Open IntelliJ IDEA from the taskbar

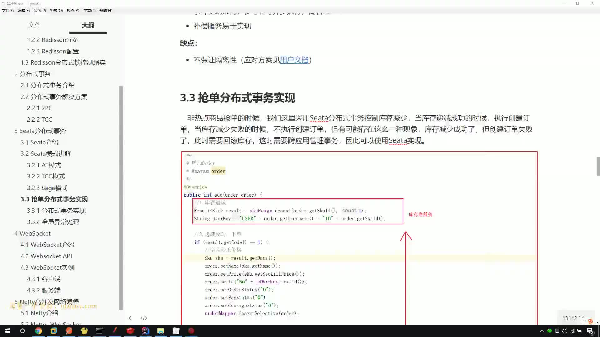pyautogui.click(x=146, y=331)
